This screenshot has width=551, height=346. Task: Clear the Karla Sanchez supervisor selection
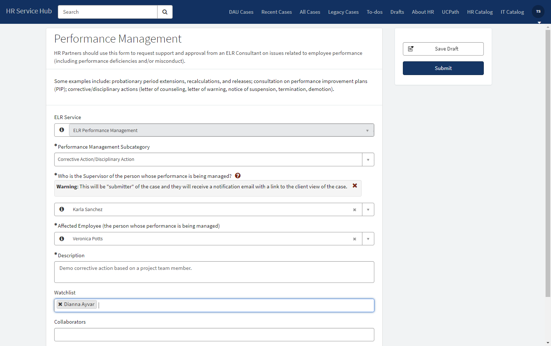pyautogui.click(x=354, y=210)
